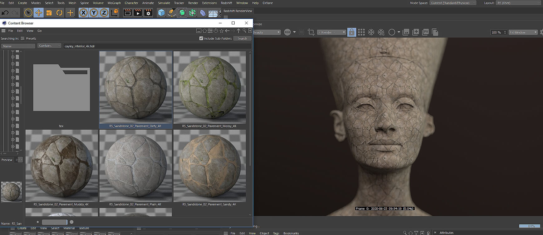
Task: Open the < Render > camera dropdown
Action: pos(331,32)
